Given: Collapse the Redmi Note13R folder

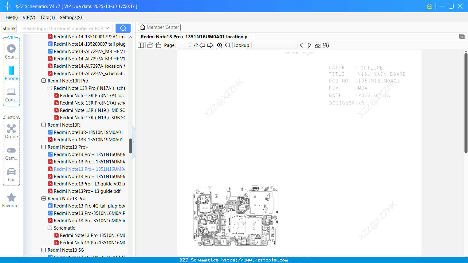Looking at the screenshot, I should pyautogui.click(x=44, y=125).
